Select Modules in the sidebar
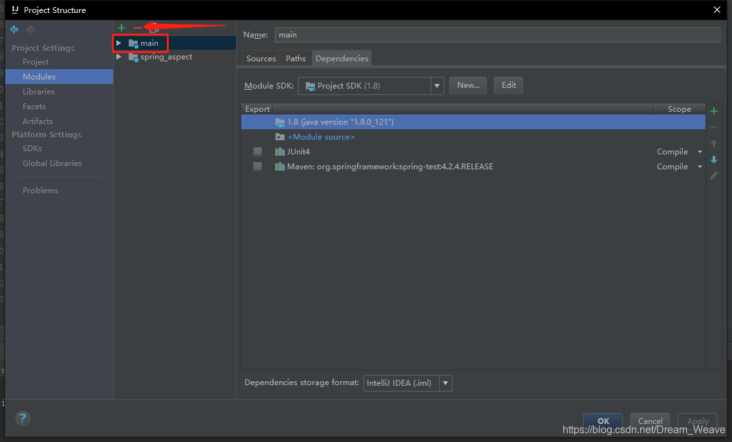Viewport: 732px width, 442px height. pos(59,76)
